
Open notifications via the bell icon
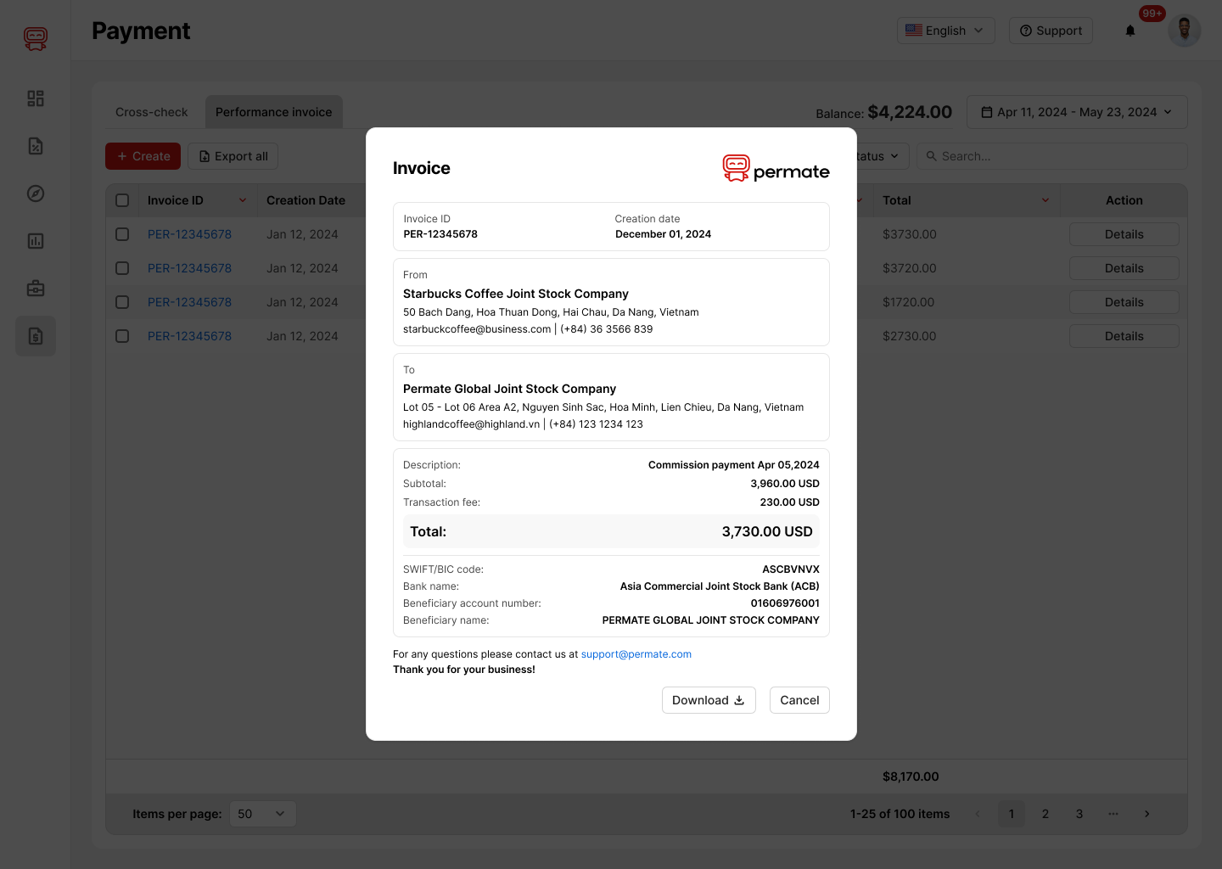point(1130,31)
